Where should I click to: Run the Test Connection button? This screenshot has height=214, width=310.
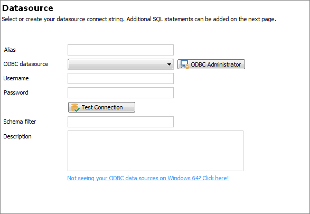101,107
